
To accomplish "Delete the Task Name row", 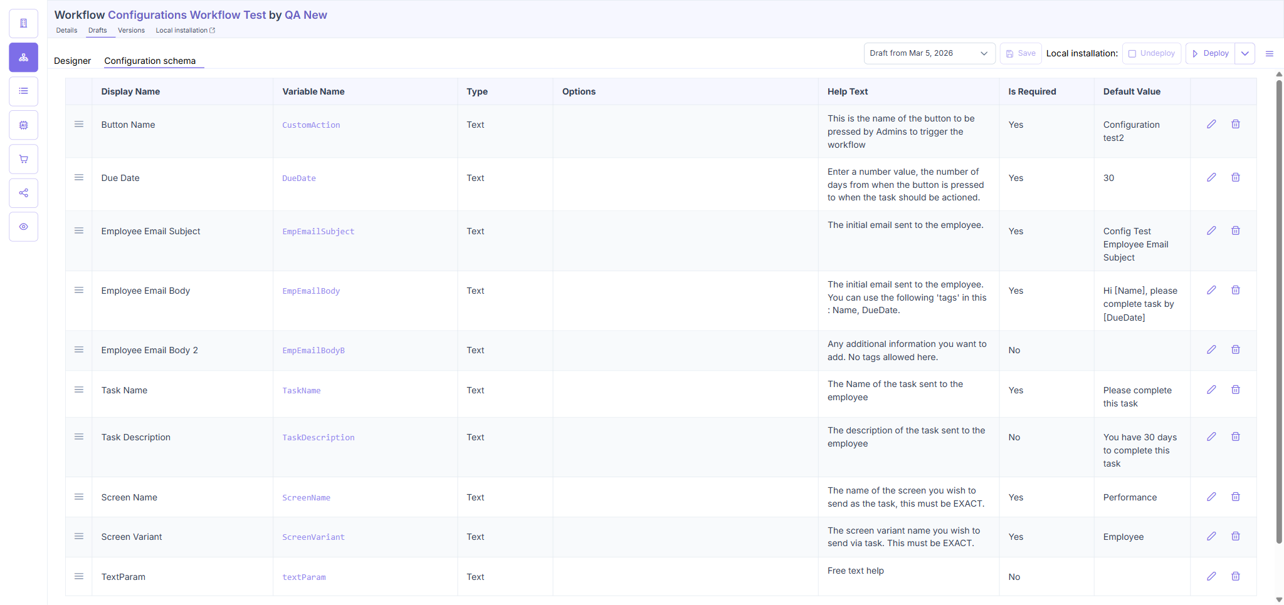I will (1236, 390).
